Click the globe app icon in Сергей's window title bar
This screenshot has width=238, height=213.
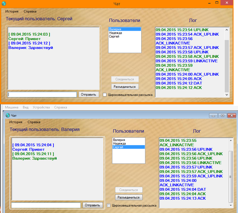(4, 3)
